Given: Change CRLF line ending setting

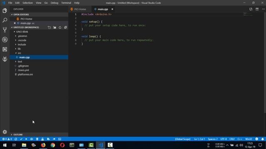Looking at the screenshot, I should click(232, 139).
